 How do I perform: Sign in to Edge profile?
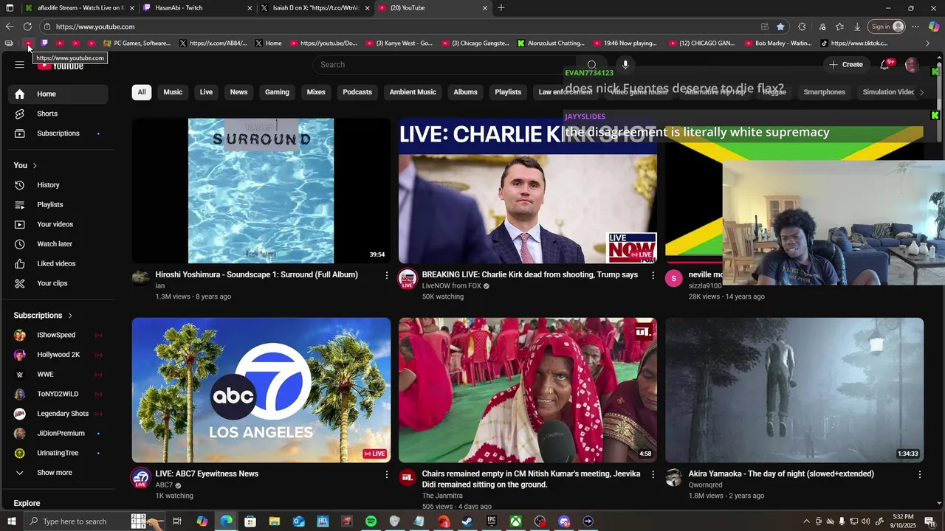point(886,27)
